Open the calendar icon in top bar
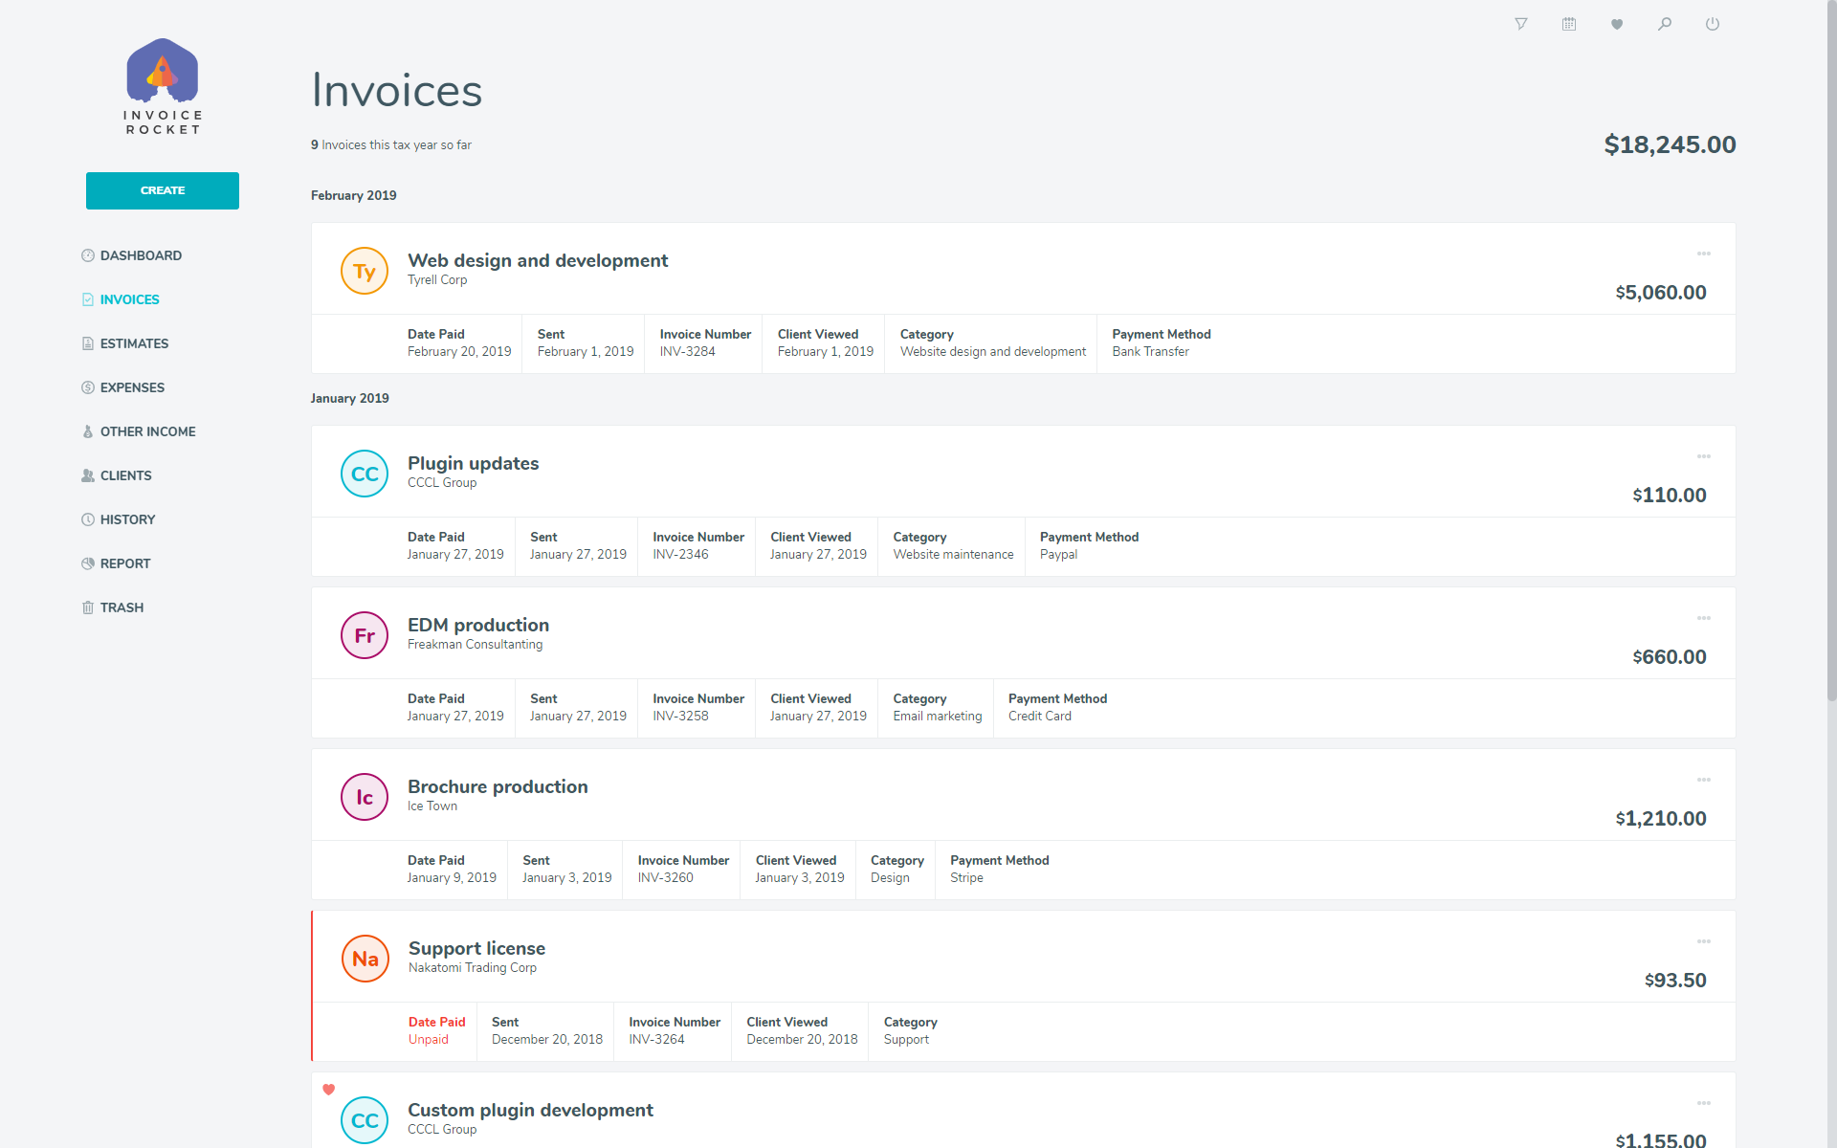The image size is (1837, 1148). click(x=1568, y=24)
